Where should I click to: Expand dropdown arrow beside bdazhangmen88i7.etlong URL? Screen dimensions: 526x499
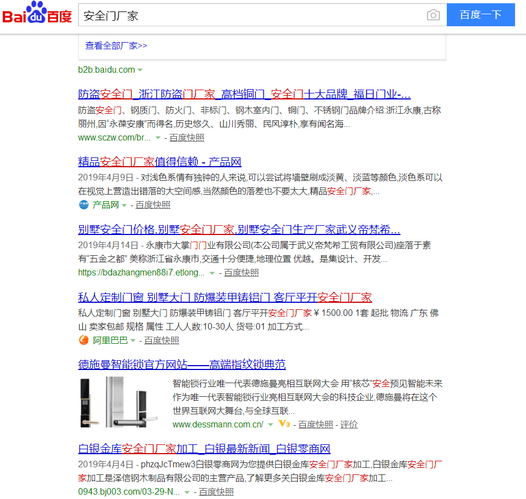[x=212, y=273]
